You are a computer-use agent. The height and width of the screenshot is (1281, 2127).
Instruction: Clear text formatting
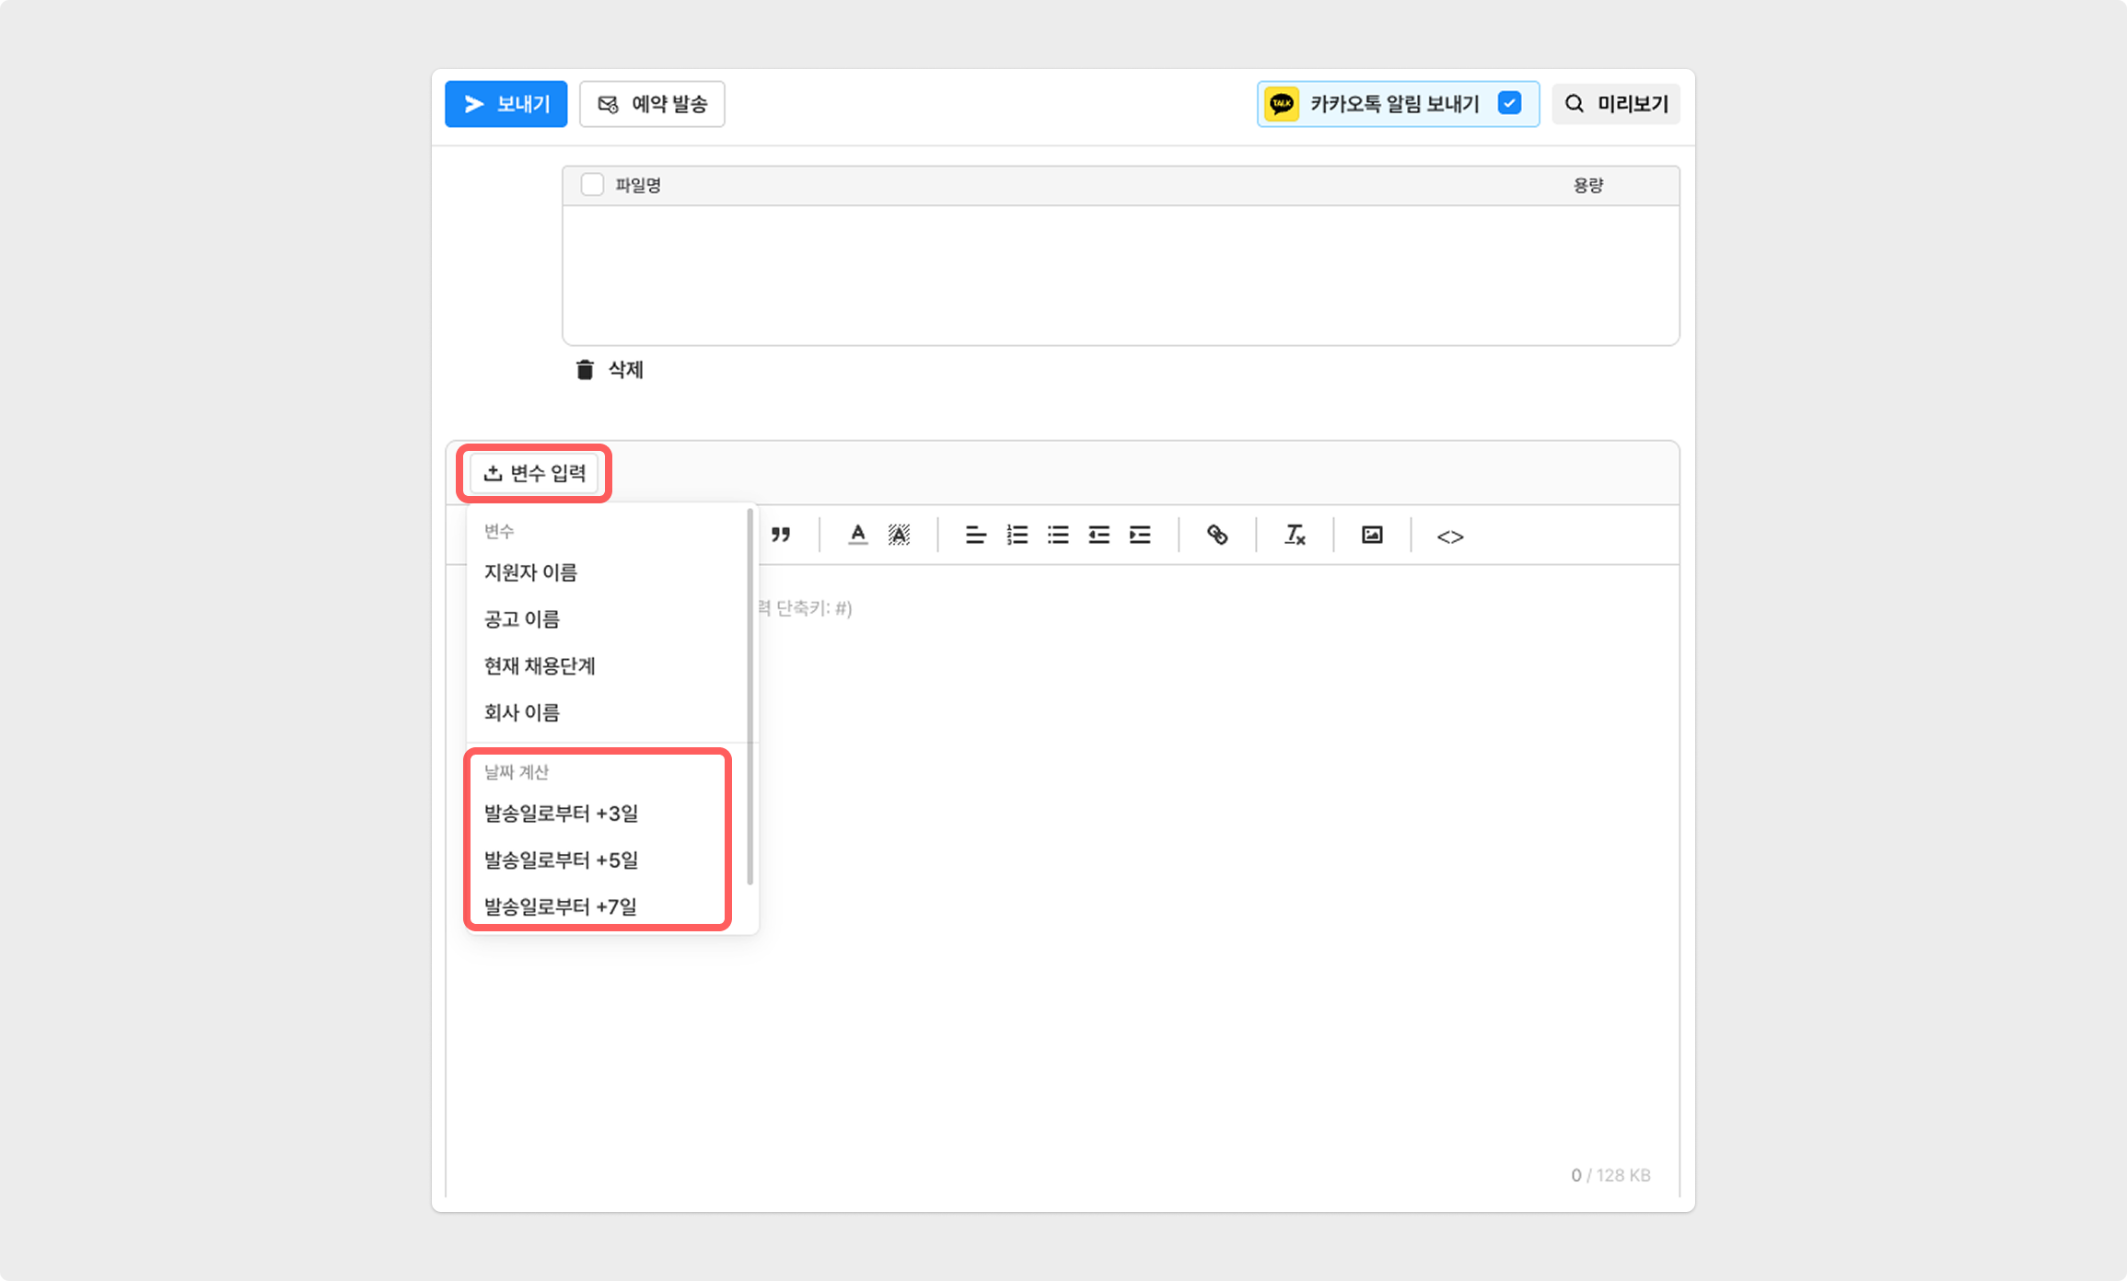(x=1295, y=535)
